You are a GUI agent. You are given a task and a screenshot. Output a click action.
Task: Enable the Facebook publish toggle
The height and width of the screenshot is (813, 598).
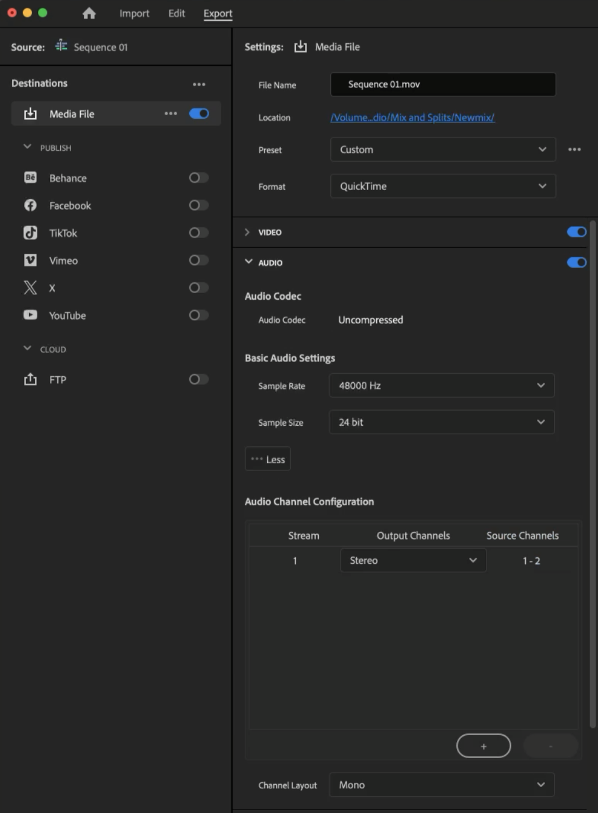[x=199, y=205]
